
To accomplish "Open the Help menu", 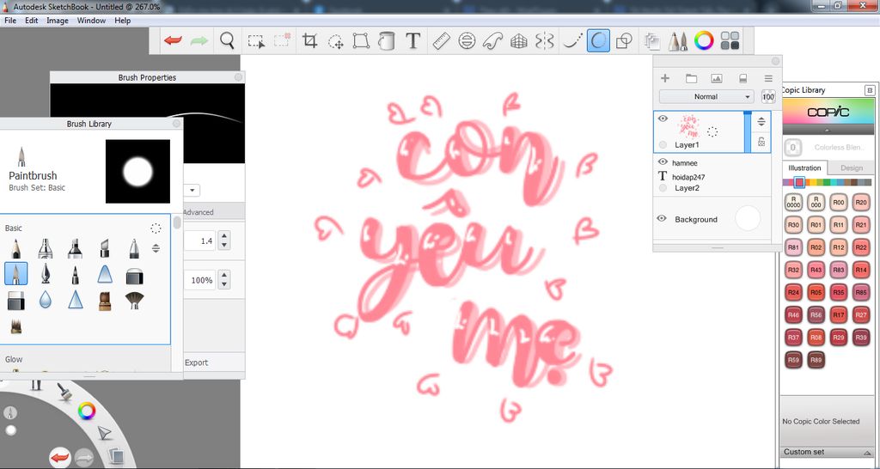I will pos(122,21).
